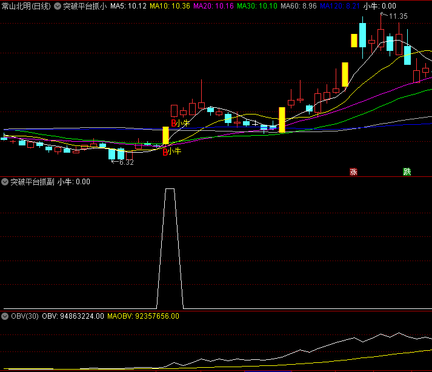
Task: Click the stock name 常山北明(日线)
Action: coord(26,6)
